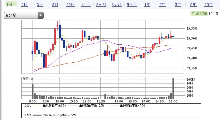The height and width of the screenshot is (120, 220).
Task: Click the 80M volume axis label
Action: coord(189,84)
